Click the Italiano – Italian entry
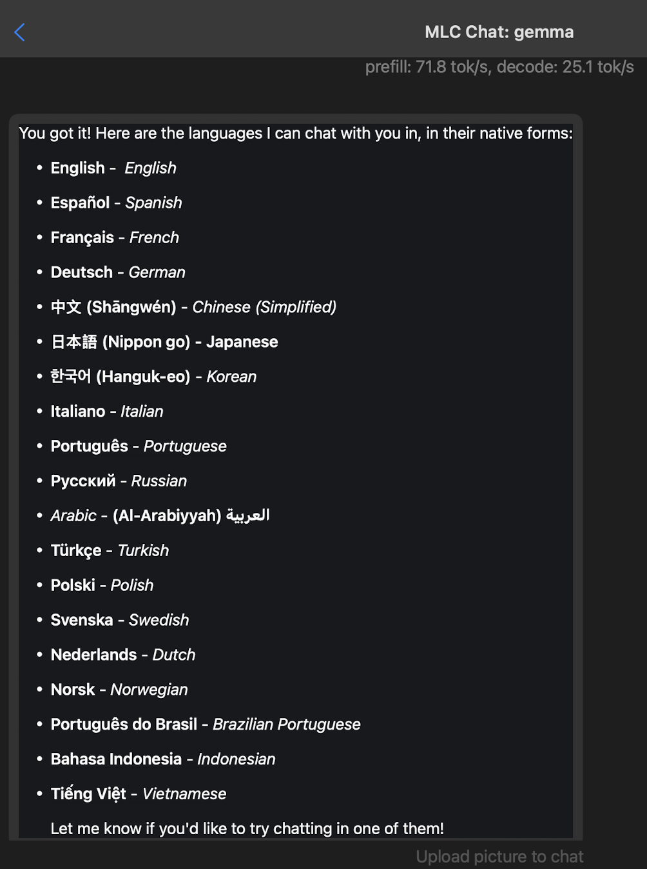Viewport: 647px width, 869px height. click(107, 412)
